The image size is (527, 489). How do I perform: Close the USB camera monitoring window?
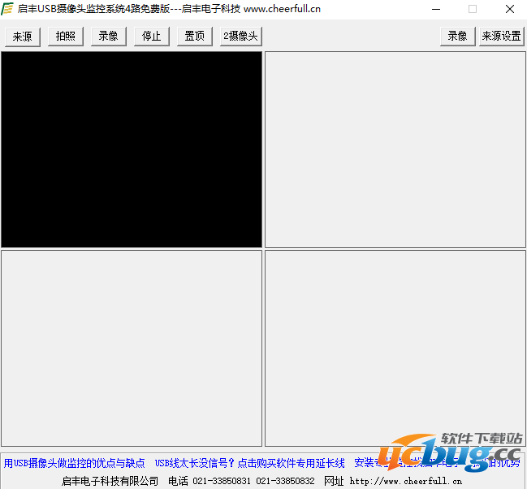point(509,9)
